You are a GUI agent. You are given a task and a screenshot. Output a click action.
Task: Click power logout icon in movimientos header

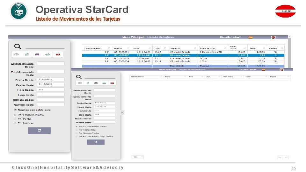point(281,70)
